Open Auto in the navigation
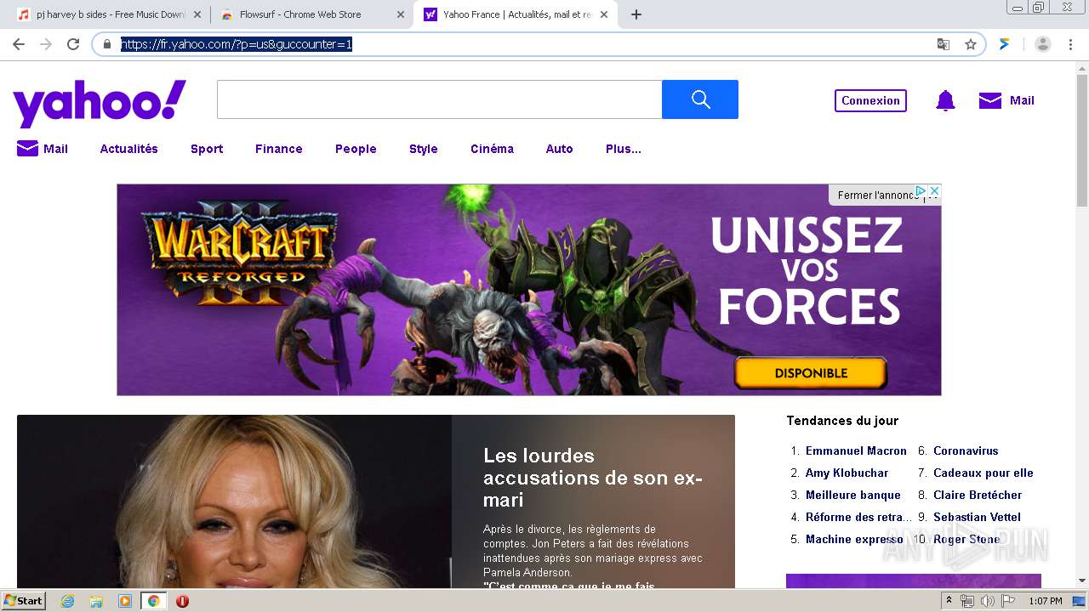This screenshot has width=1089, height=612. [559, 149]
